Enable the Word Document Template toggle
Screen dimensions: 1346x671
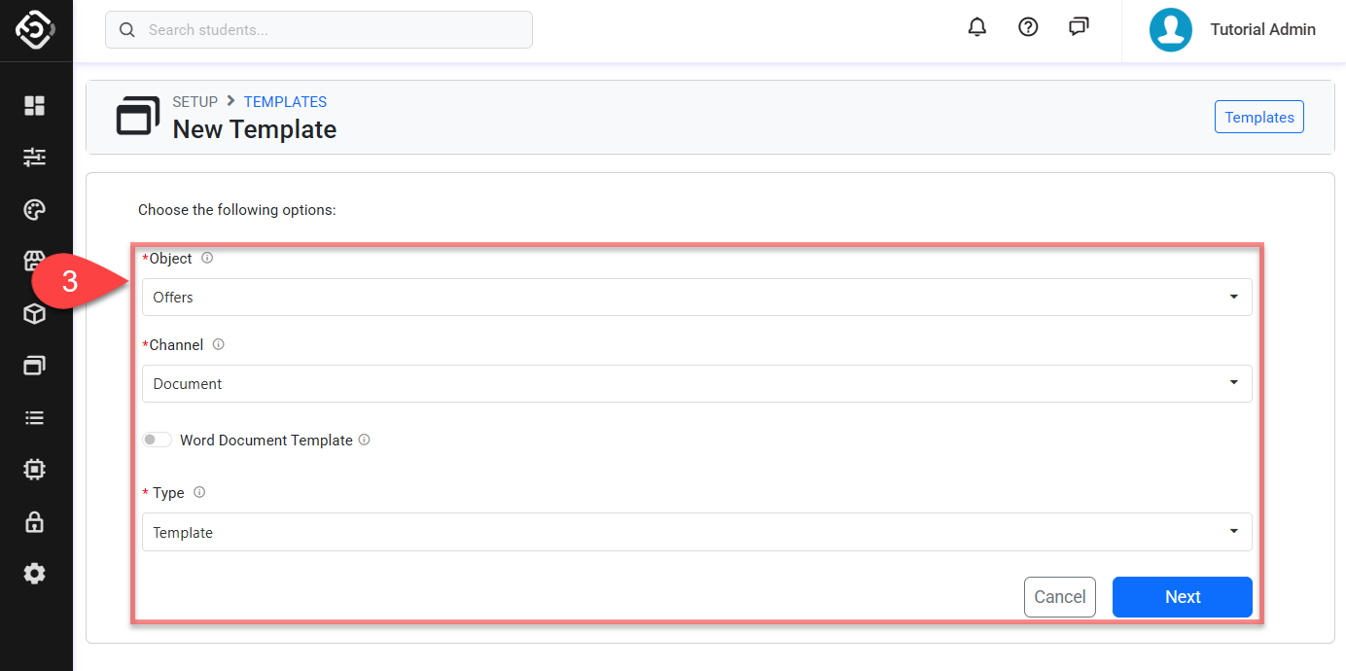[x=157, y=440]
